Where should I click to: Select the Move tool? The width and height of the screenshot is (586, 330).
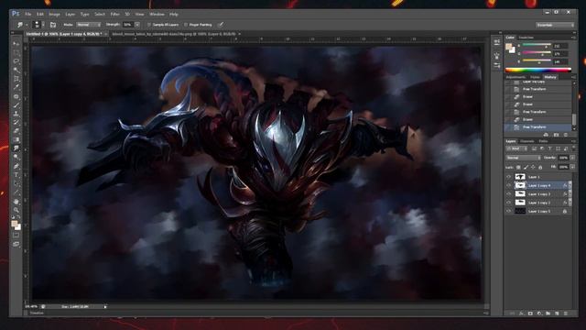tap(16, 44)
